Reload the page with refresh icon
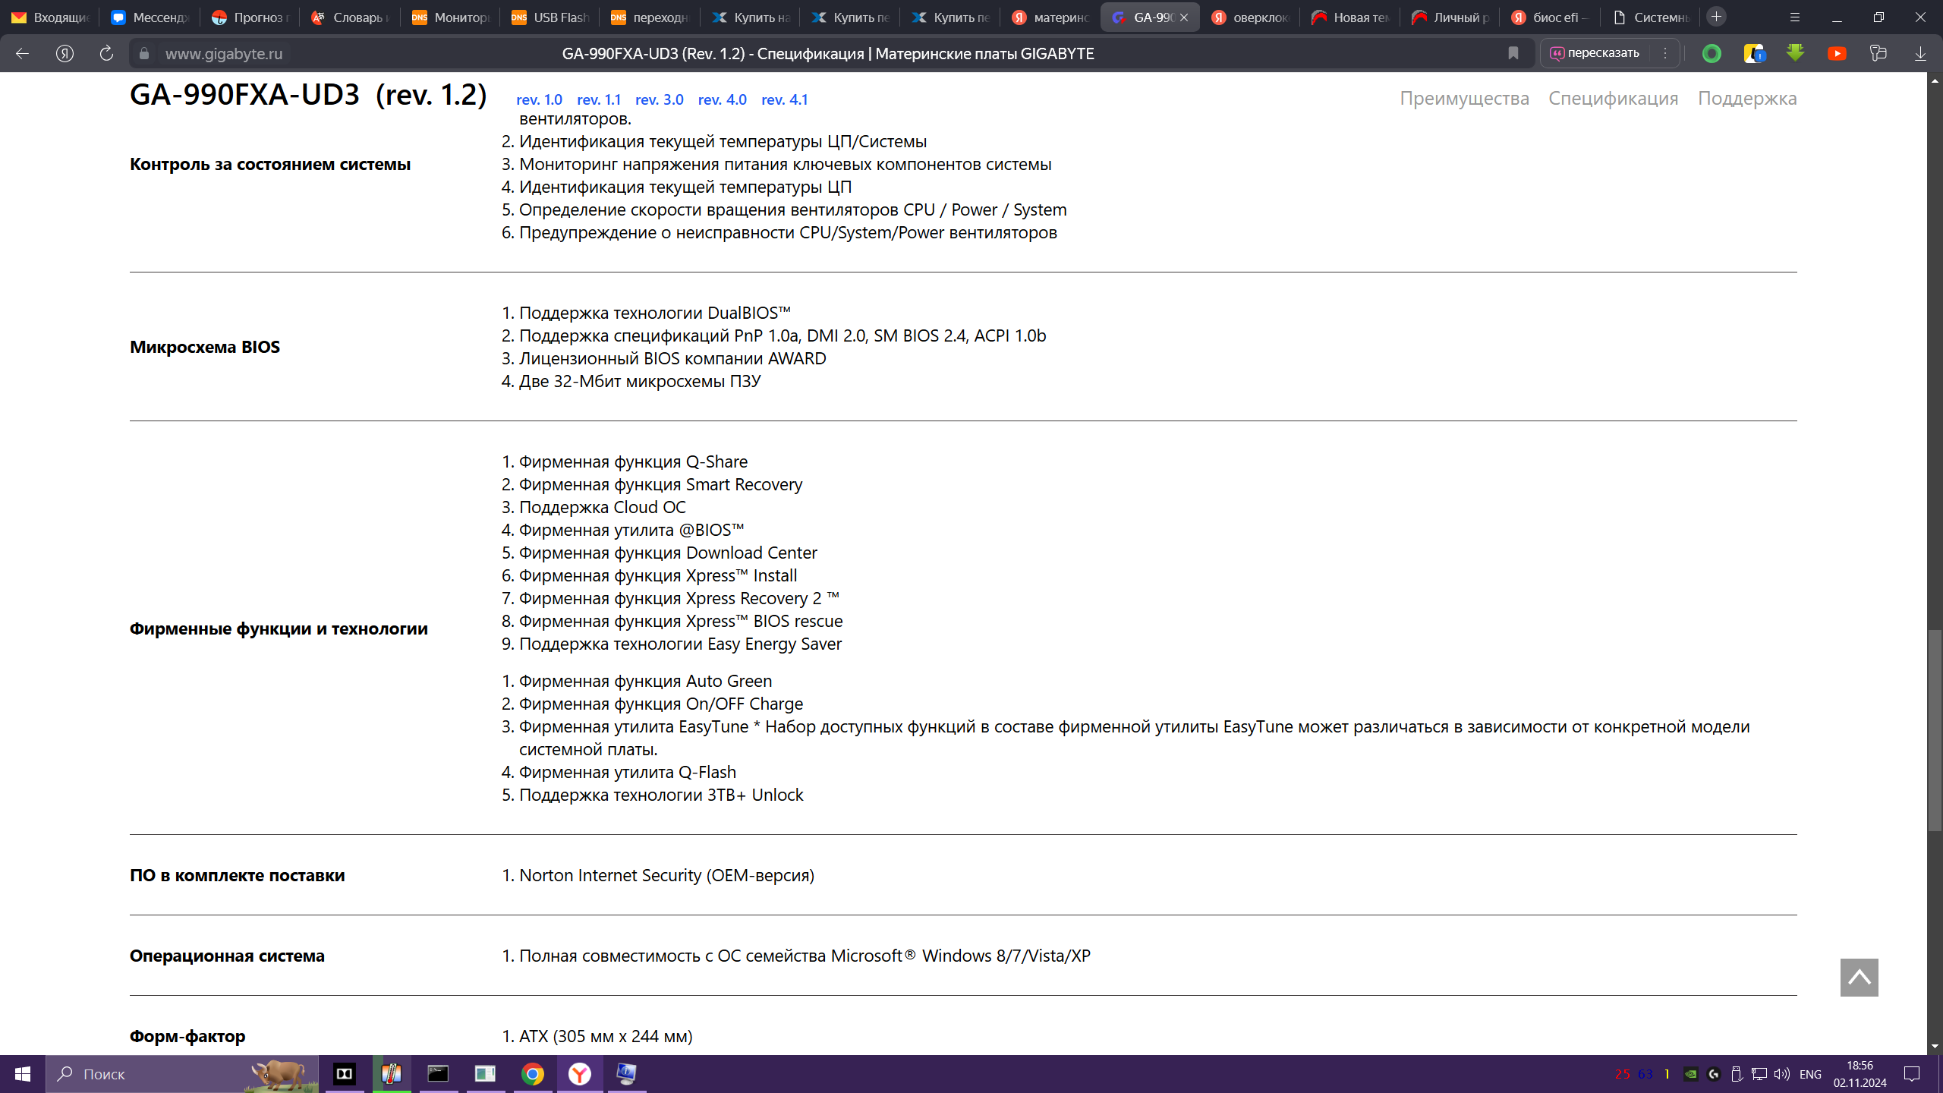 pyautogui.click(x=106, y=53)
